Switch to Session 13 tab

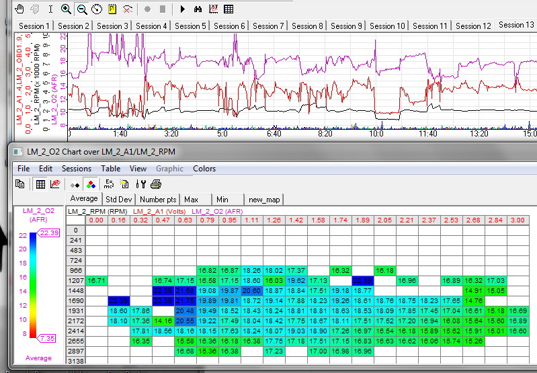pyautogui.click(x=516, y=25)
